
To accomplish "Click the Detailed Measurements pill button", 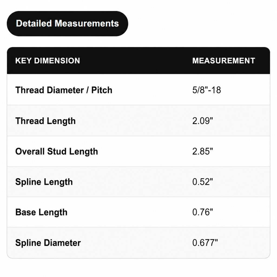I will (x=67, y=24).
